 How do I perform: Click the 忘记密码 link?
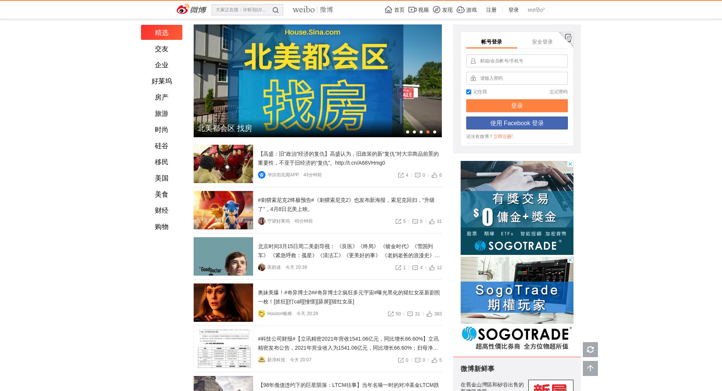pos(558,92)
